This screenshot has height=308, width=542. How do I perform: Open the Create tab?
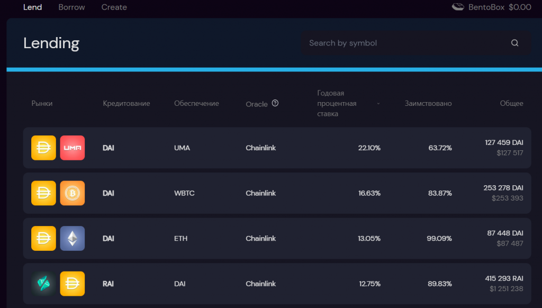114,7
